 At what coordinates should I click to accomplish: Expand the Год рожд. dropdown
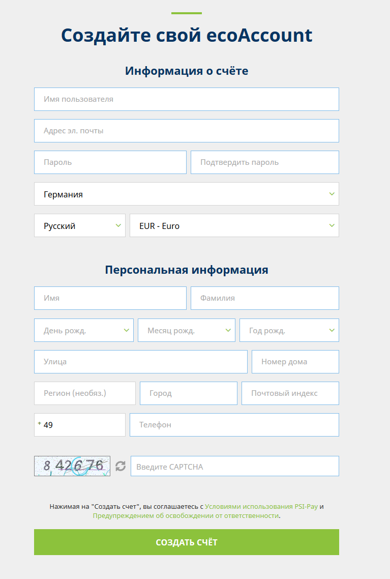tap(289, 330)
